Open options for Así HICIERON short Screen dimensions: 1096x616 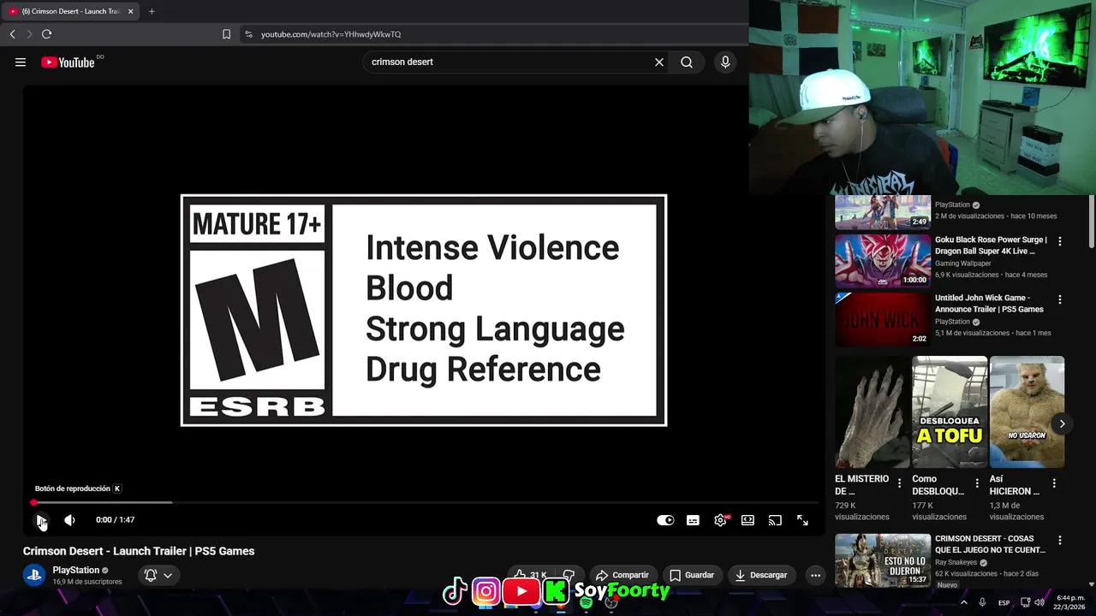click(x=1053, y=483)
